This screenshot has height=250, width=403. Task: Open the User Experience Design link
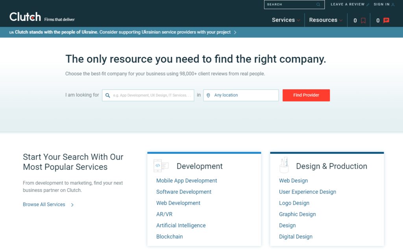[307, 192]
